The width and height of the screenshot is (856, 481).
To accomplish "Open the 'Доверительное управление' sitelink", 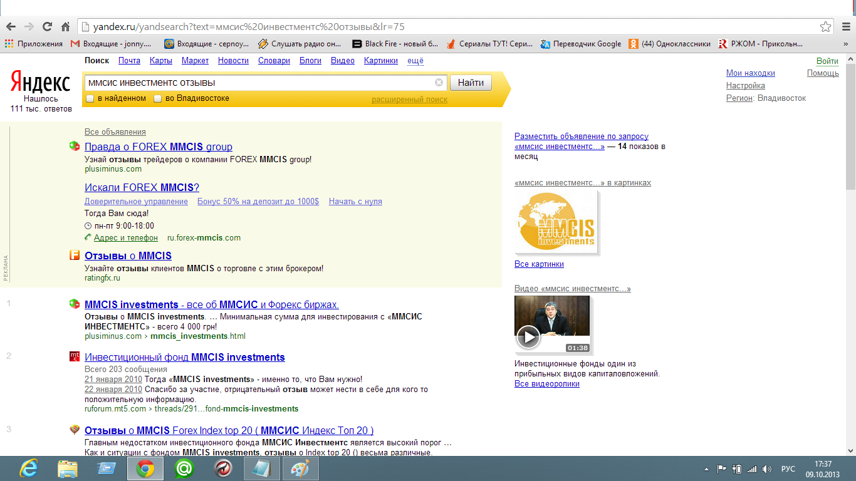I will coord(136,202).
